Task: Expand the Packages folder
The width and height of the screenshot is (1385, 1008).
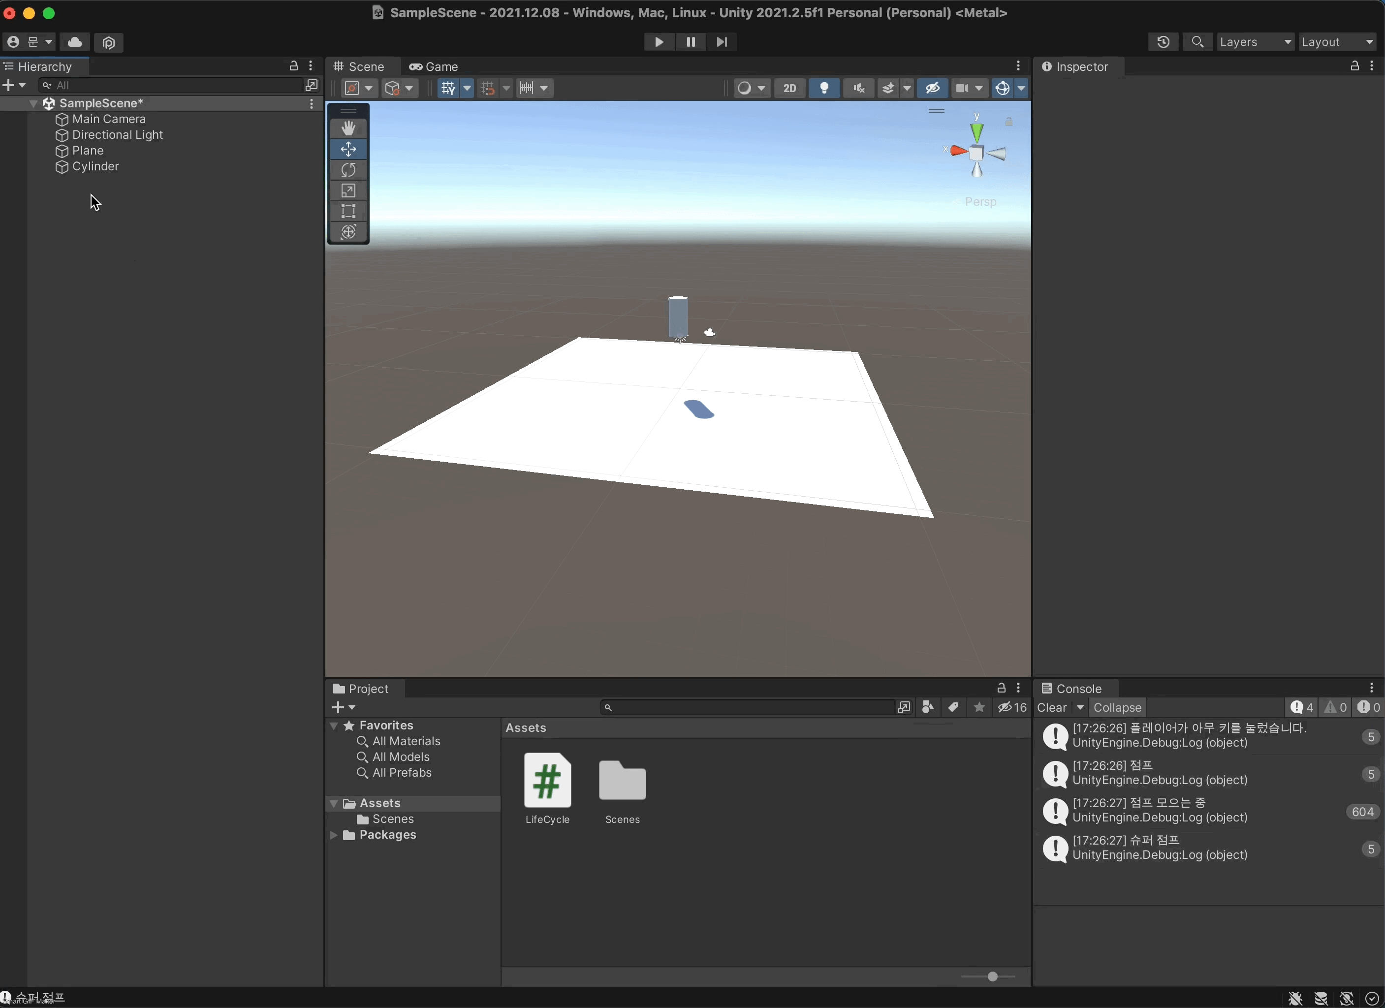Action: [334, 835]
